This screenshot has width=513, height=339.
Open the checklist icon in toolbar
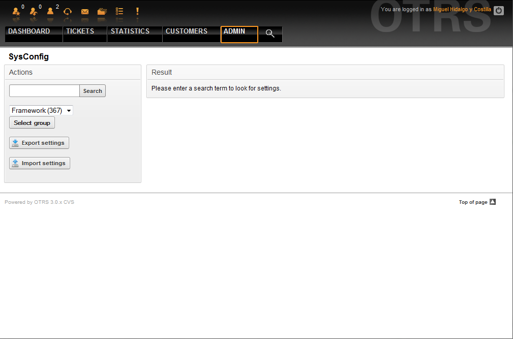pyautogui.click(x=119, y=11)
